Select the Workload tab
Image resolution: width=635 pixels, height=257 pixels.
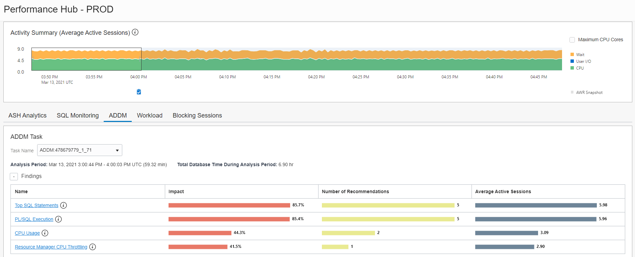150,115
